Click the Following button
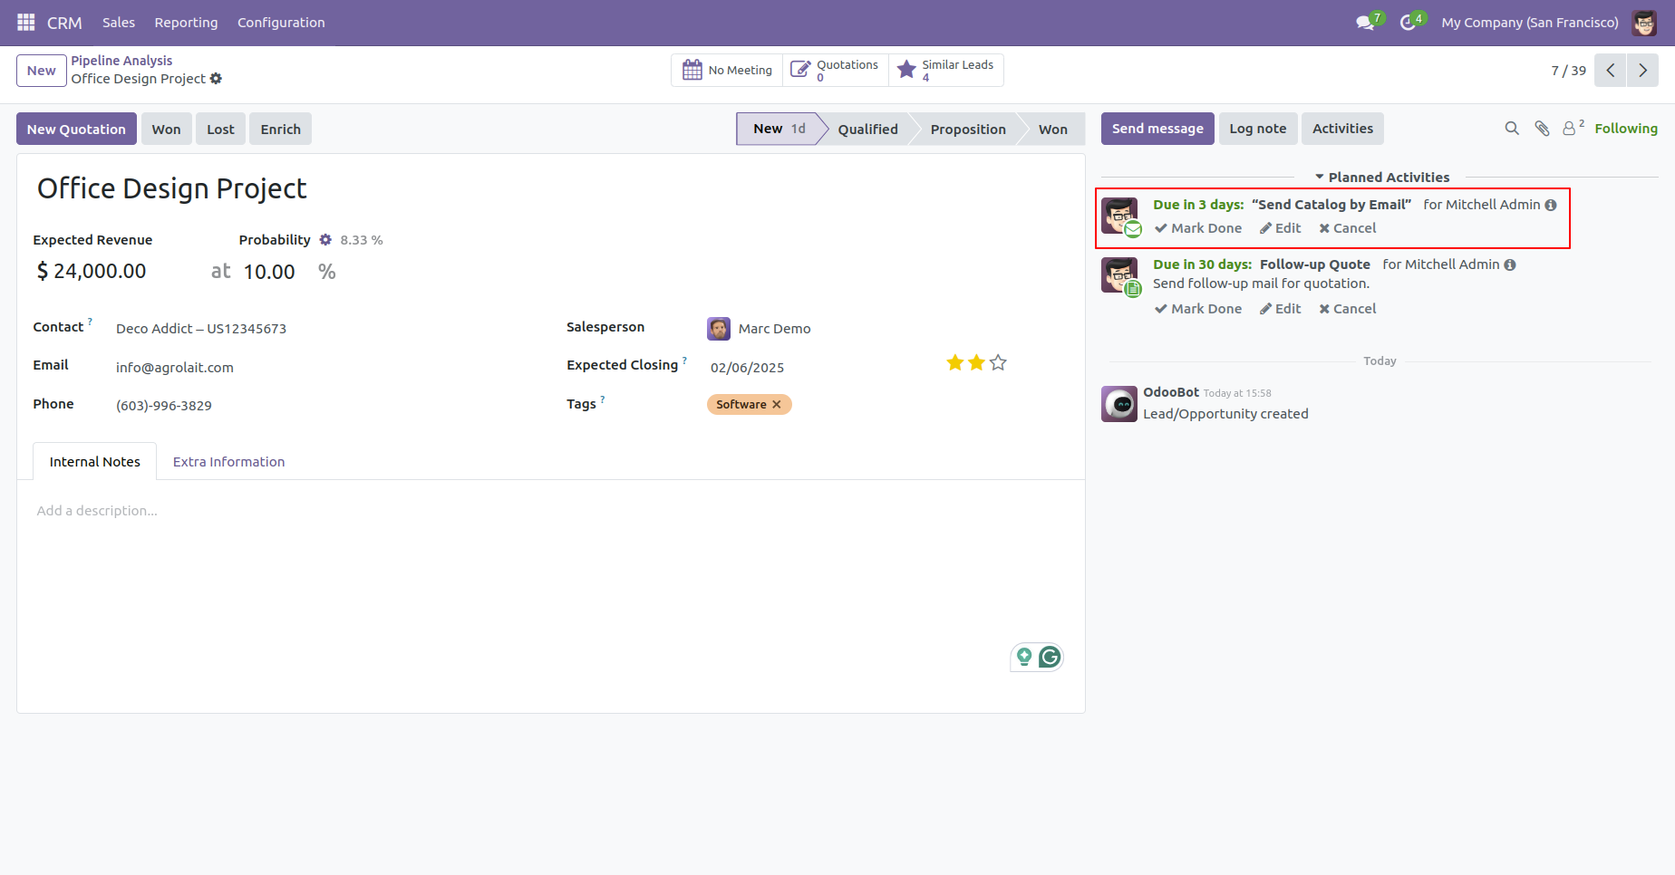Image resolution: width=1675 pixels, height=875 pixels. [x=1626, y=129]
